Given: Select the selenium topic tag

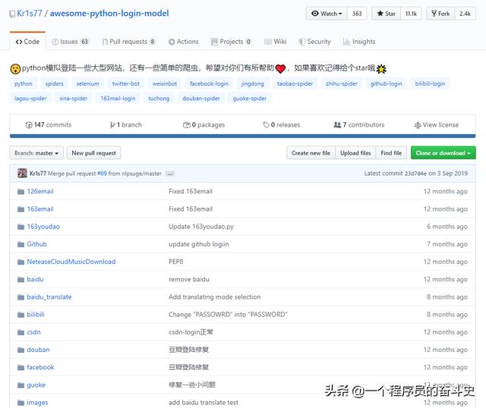Looking at the screenshot, I should (x=88, y=83).
